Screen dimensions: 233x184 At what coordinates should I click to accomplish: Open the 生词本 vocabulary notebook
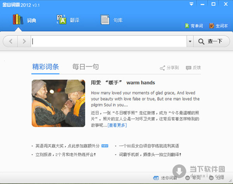(218, 26)
